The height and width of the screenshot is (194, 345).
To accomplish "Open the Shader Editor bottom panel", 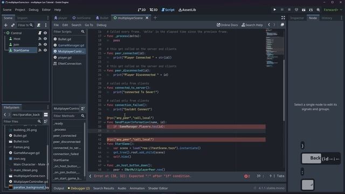I will click(x=158, y=189).
